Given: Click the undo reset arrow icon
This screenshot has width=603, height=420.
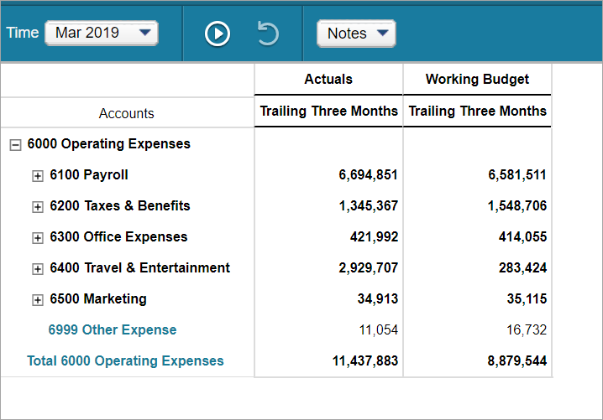Looking at the screenshot, I should tap(268, 34).
